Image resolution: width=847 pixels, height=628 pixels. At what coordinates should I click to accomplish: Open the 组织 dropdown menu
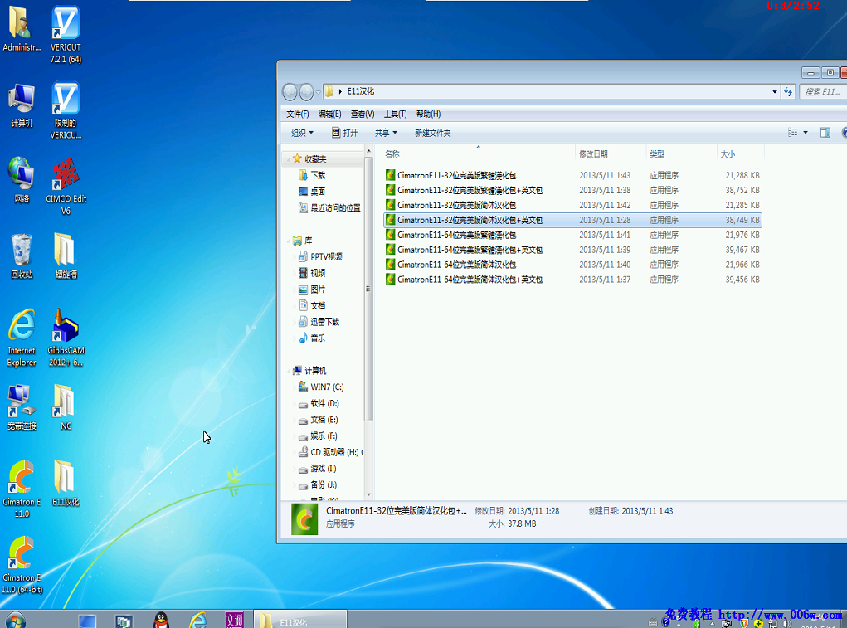[302, 133]
